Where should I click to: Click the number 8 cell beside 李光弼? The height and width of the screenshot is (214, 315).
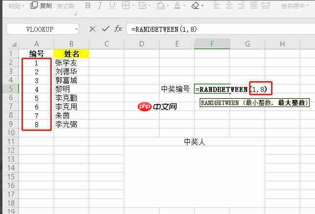pyautogui.click(x=36, y=125)
